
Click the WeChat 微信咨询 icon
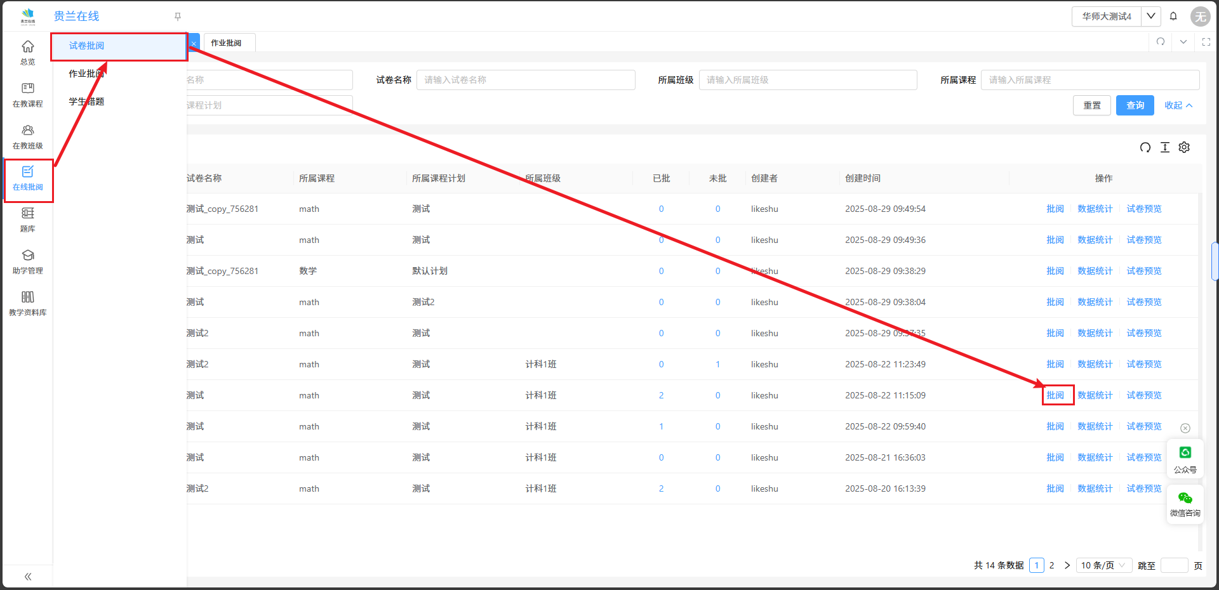point(1185,503)
